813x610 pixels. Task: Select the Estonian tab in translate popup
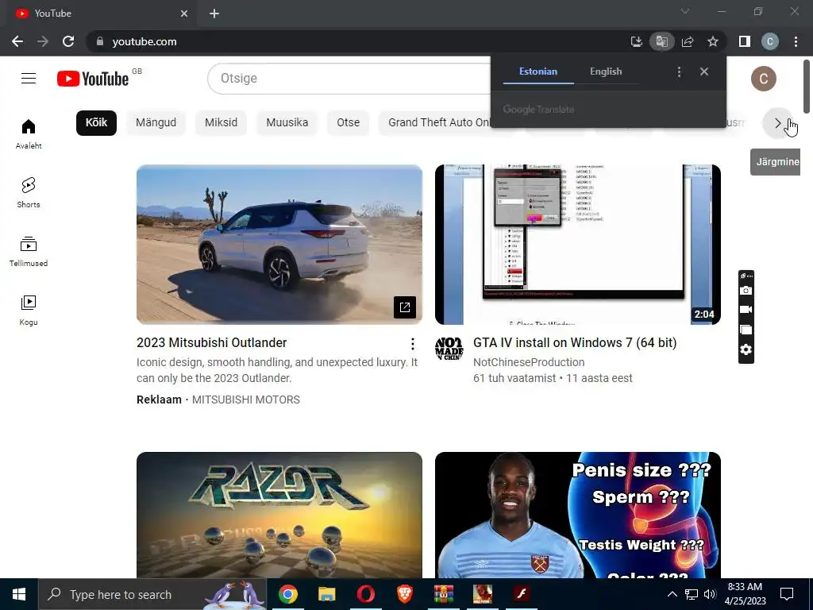(538, 71)
